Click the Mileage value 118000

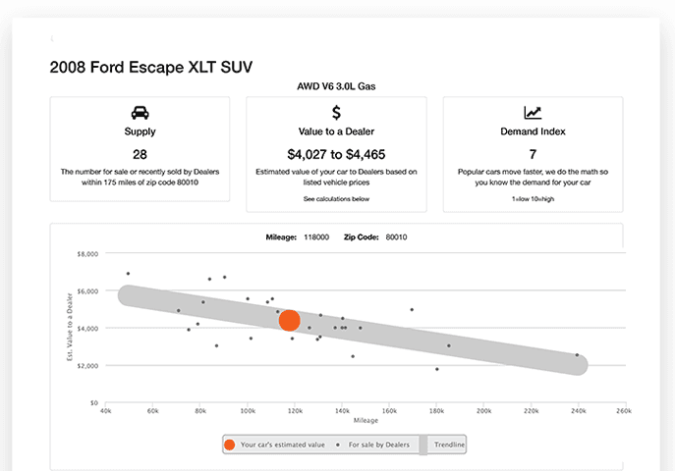click(316, 237)
